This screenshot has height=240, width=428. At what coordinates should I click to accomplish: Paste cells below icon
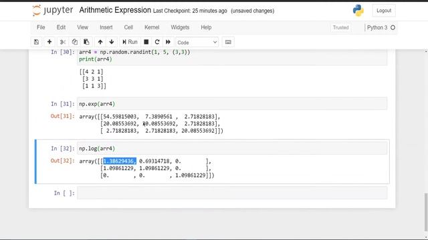click(86, 42)
